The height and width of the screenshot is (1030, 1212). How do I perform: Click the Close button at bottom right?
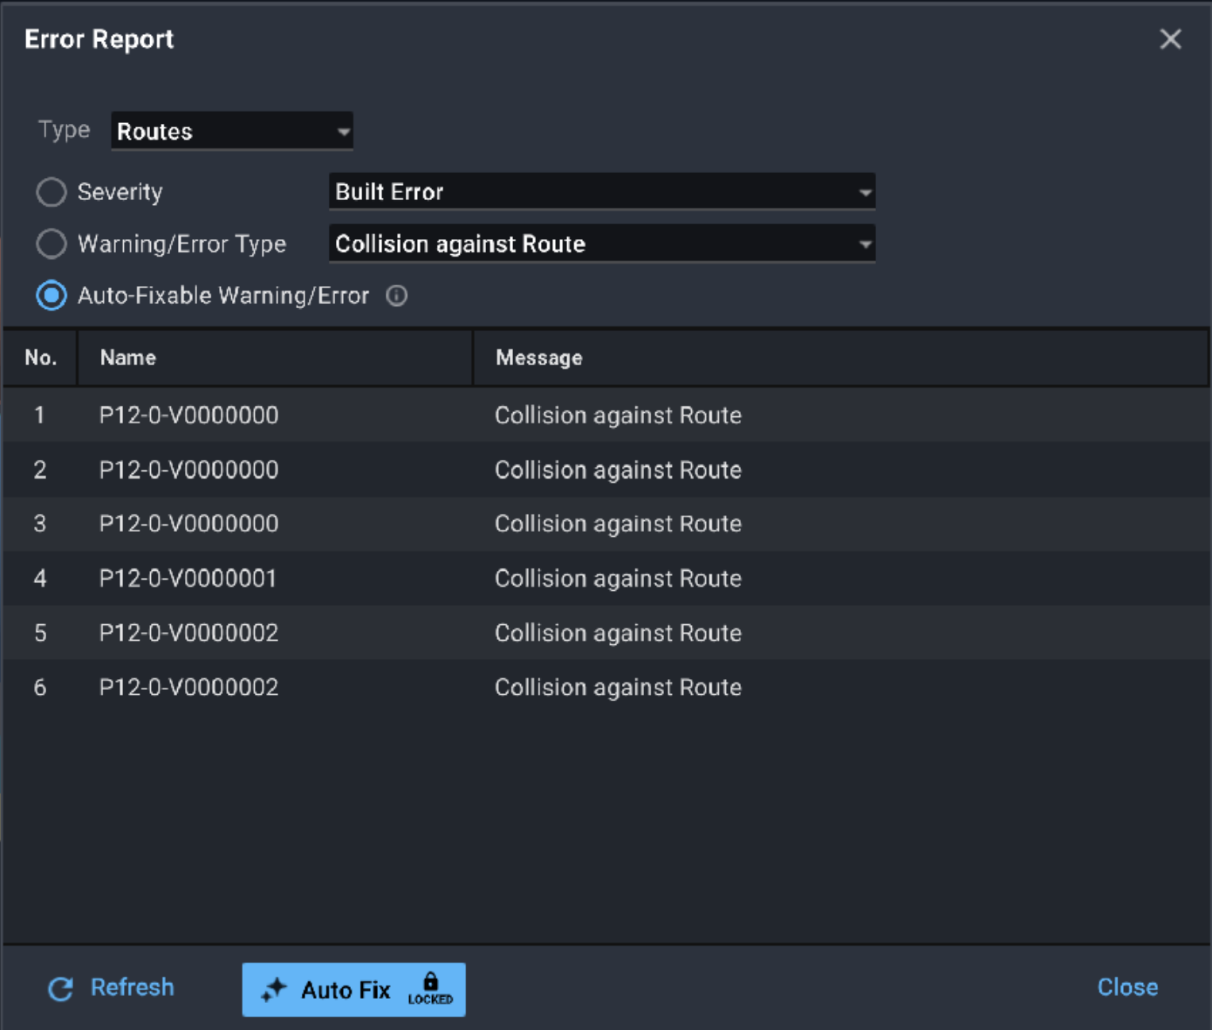tap(1127, 987)
